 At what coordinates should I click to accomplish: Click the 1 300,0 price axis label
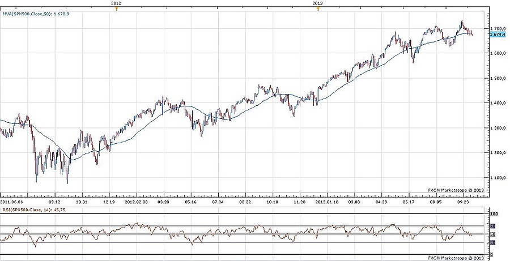(498, 128)
